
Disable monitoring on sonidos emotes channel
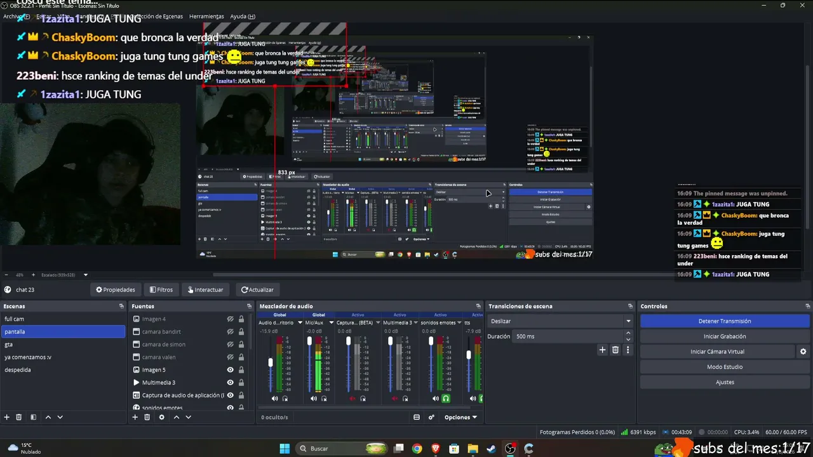click(446, 399)
